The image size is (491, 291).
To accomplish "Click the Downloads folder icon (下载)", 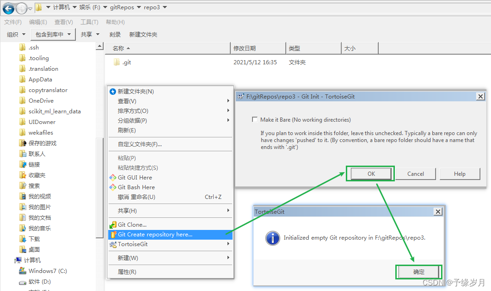I will coord(23,239).
